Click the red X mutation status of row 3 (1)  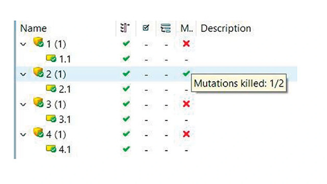click(x=186, y=104)
